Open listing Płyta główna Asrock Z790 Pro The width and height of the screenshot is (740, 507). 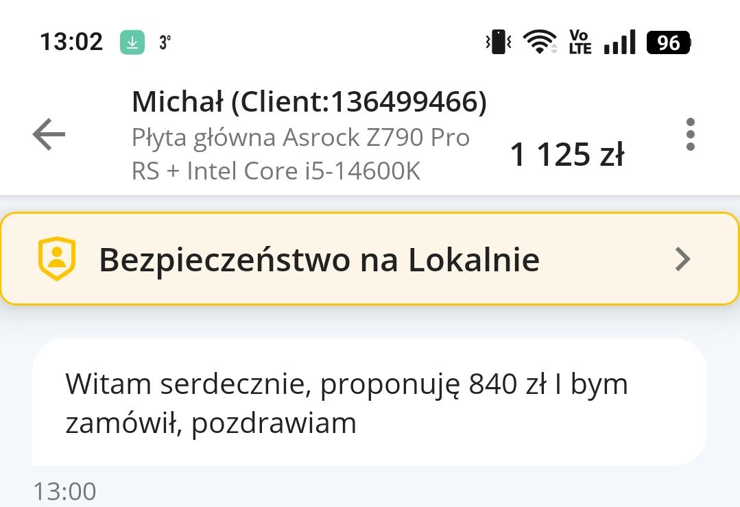(300, 138)
